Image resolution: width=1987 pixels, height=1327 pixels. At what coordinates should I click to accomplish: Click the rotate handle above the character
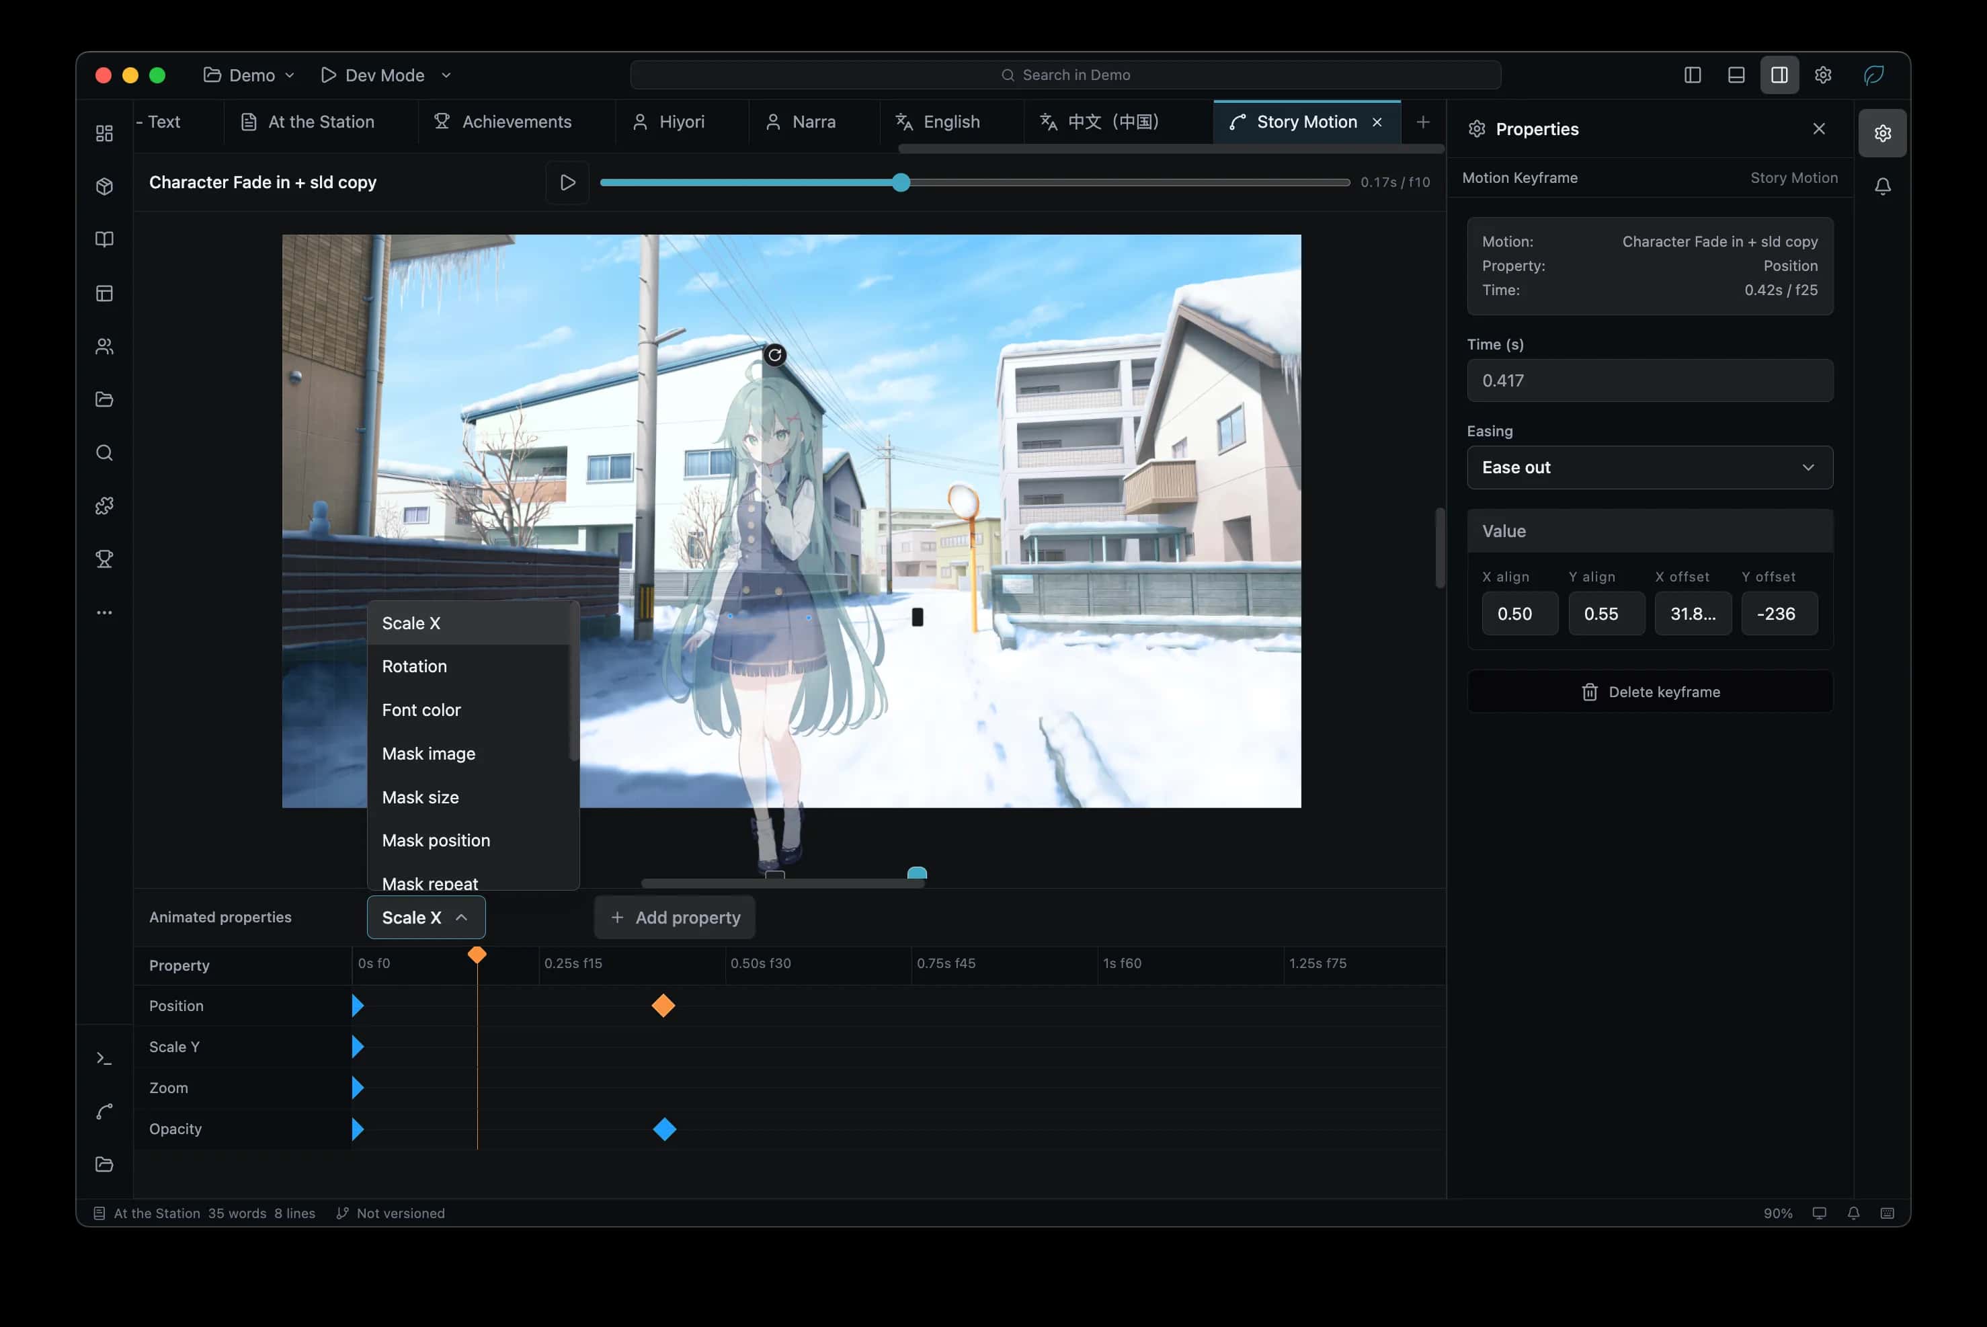click(774, 356)
